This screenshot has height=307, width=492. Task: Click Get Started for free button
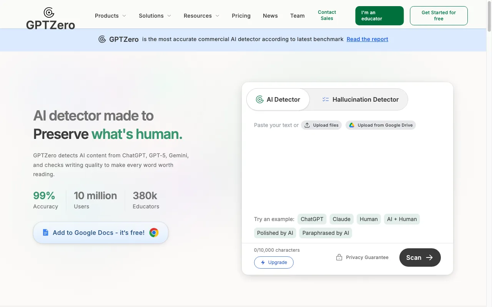click(x=439, y=16)
